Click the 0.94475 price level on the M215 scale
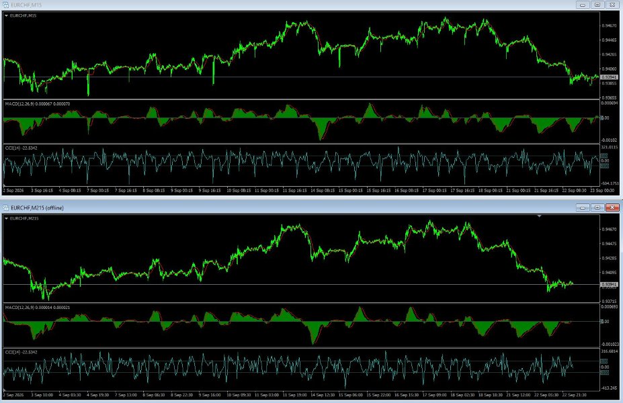Image resolution: width=623 pixels, height=403 pixels. [x=609, y=244]
